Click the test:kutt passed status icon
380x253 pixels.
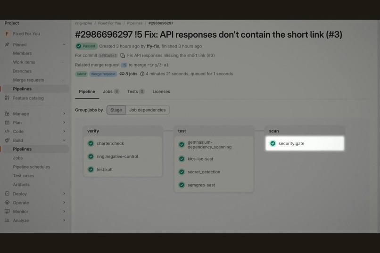91,170
